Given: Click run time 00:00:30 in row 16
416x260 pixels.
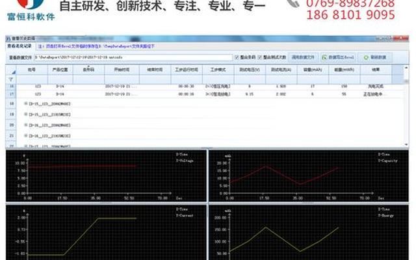Looking at the screenshot, I should [186, 86].
